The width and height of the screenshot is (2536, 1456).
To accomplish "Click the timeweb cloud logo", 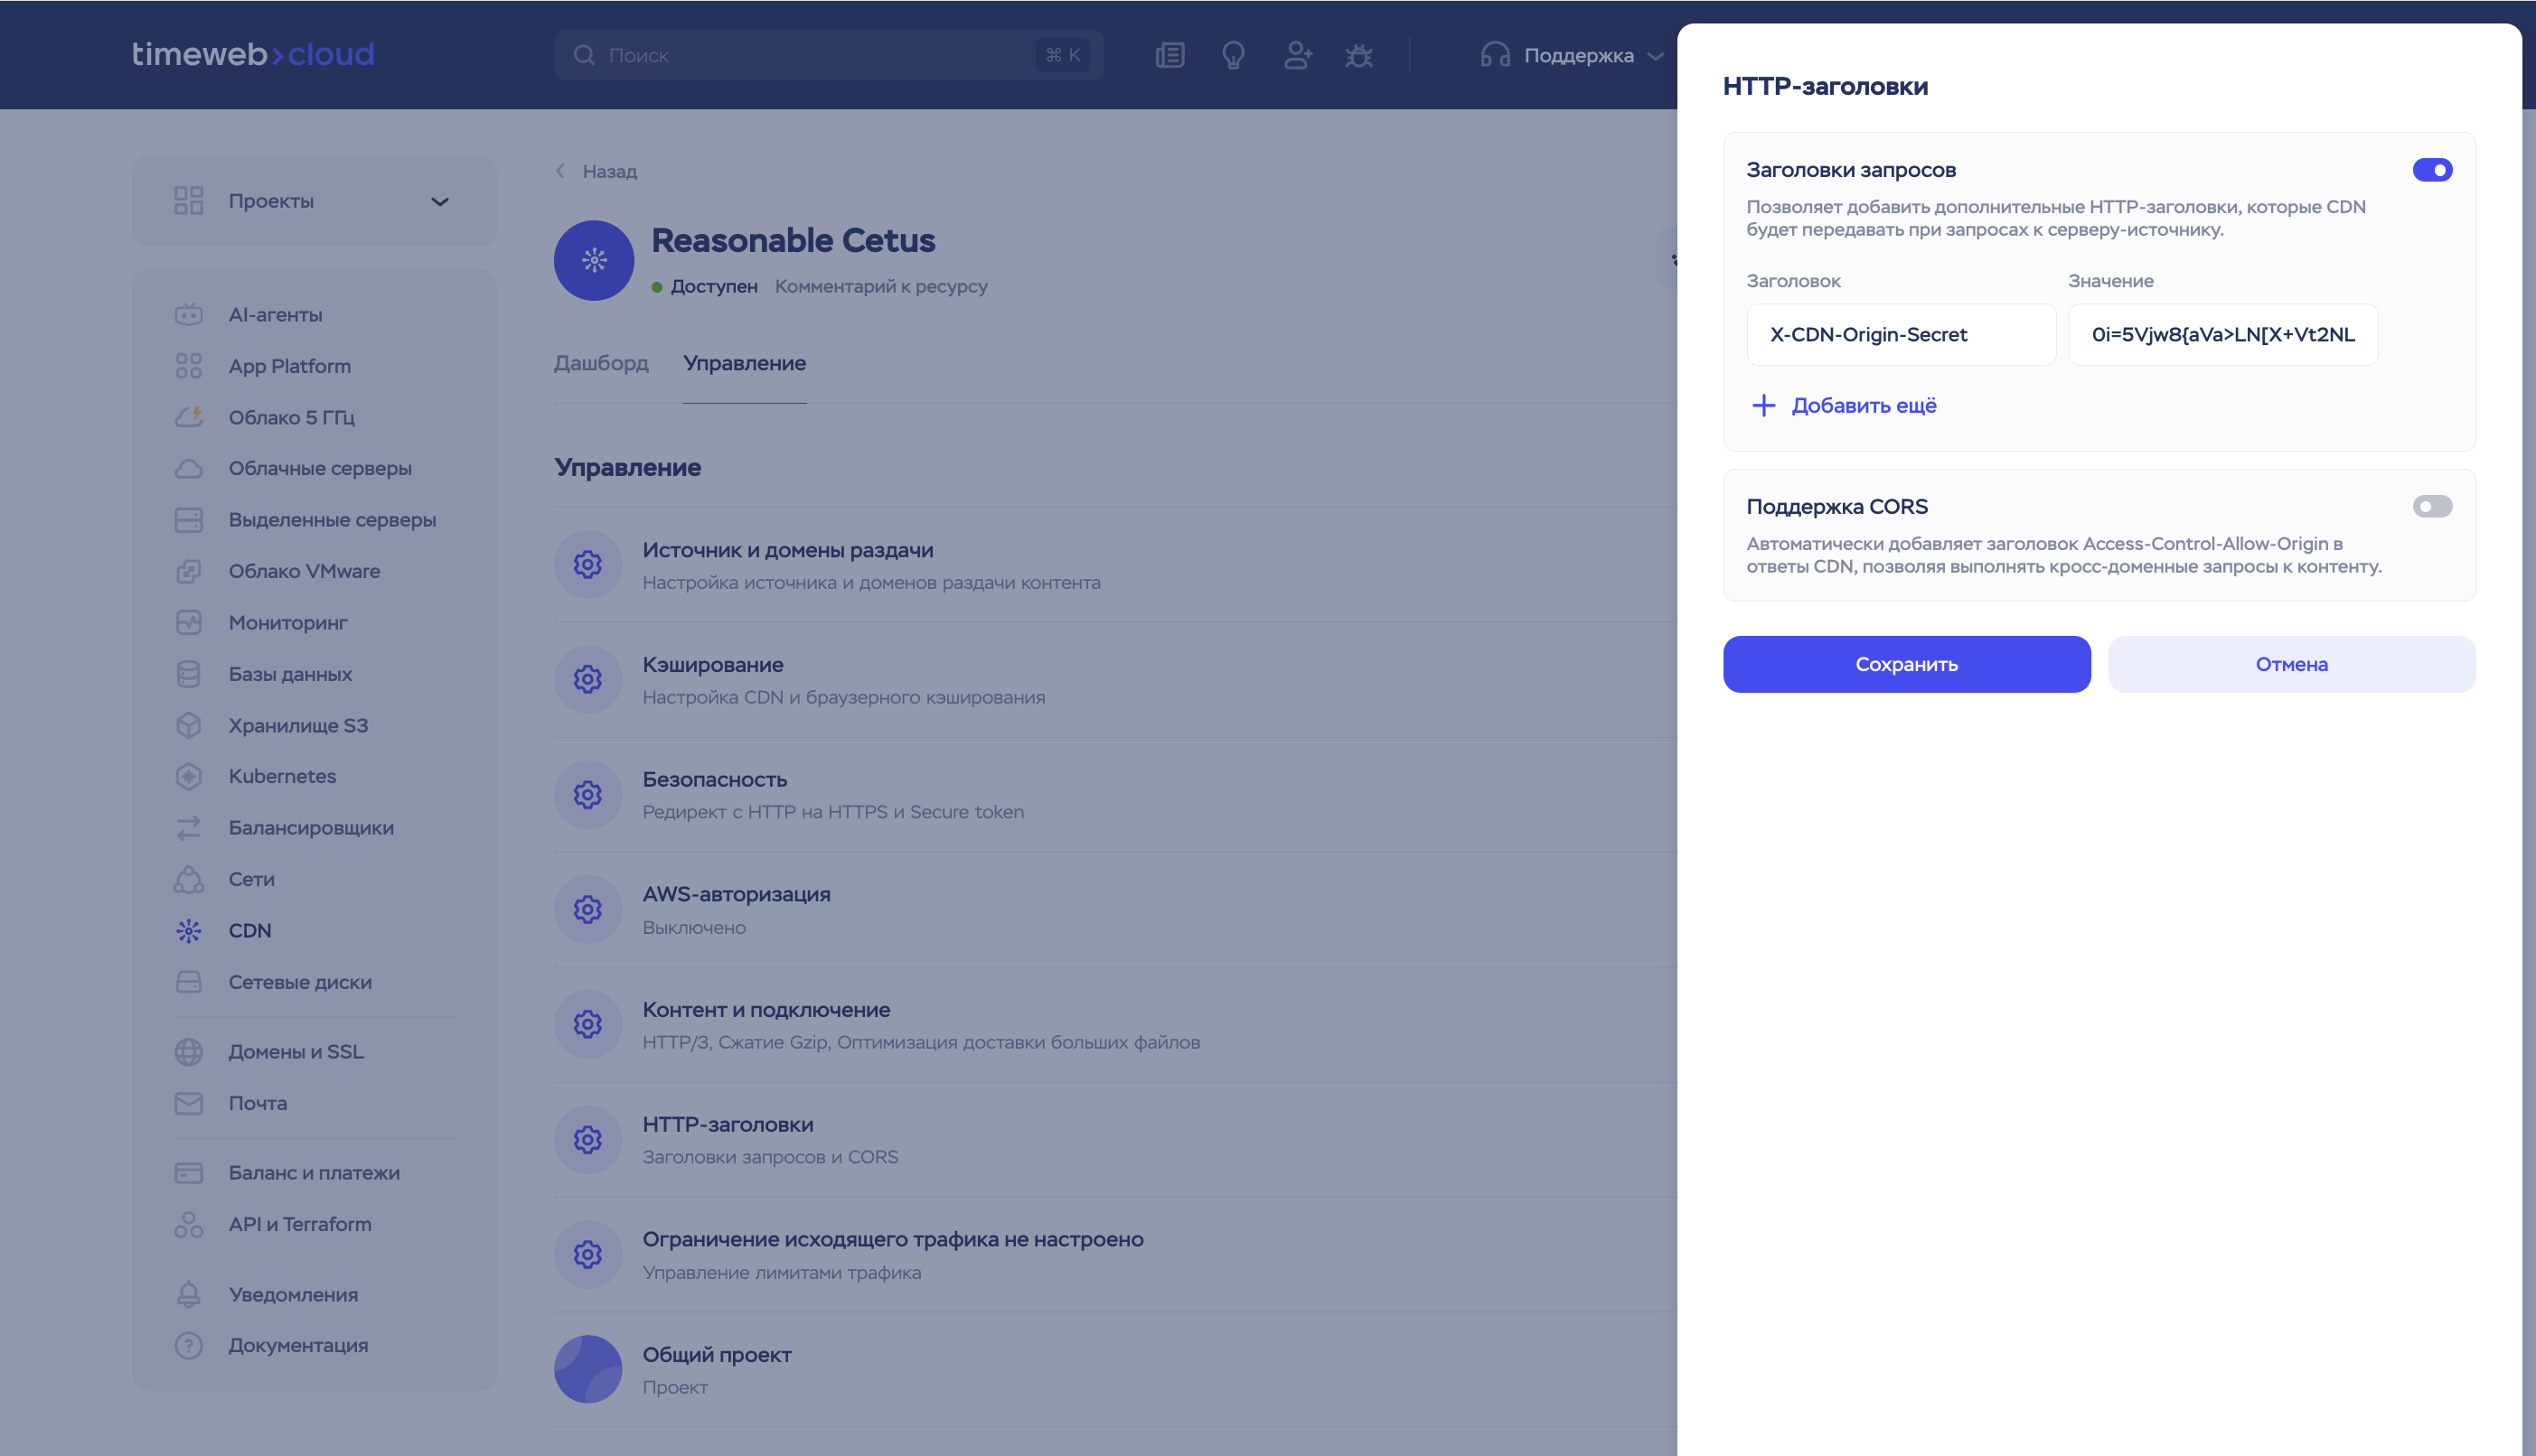I will click(x=253, y=54).
